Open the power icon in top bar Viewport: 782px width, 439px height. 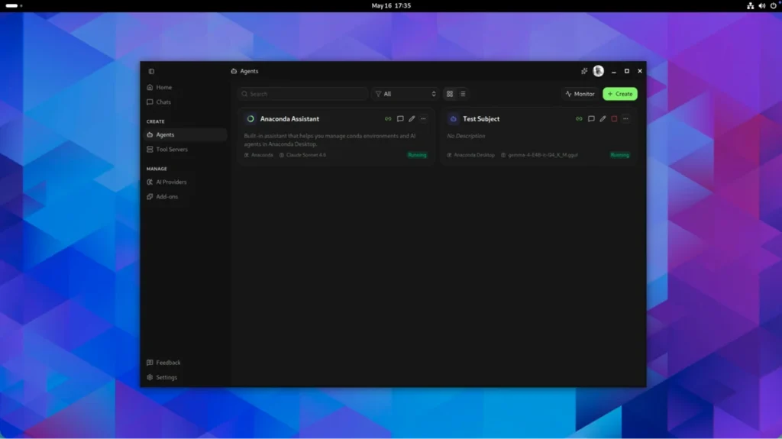(x=773, y=6)
